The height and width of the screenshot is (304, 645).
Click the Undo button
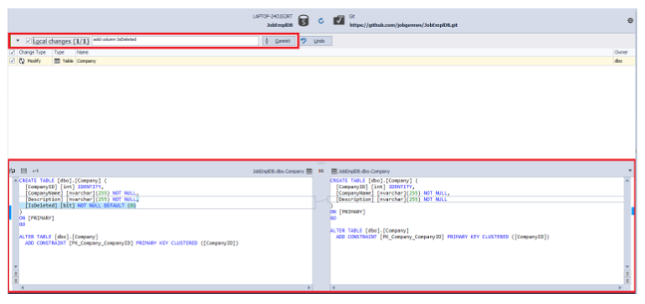pos(316,41)
